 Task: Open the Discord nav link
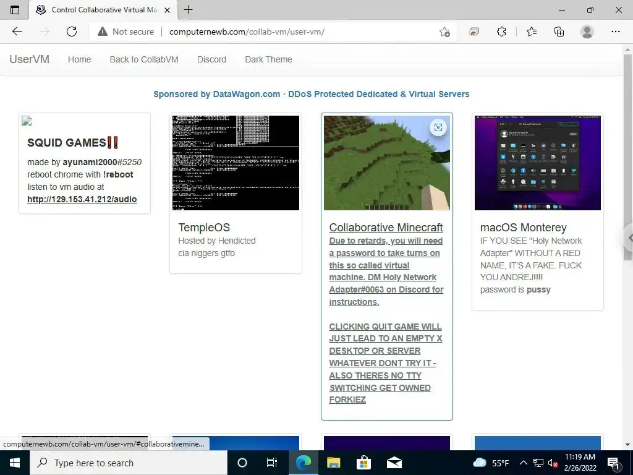click(x=211, y=59)
